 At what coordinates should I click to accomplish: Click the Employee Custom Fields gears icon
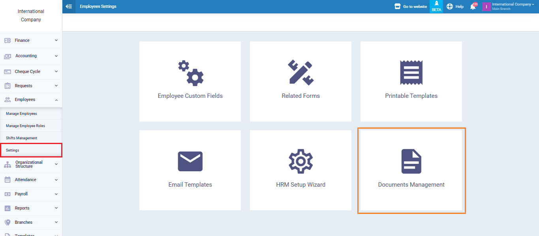tap(190, 73)
